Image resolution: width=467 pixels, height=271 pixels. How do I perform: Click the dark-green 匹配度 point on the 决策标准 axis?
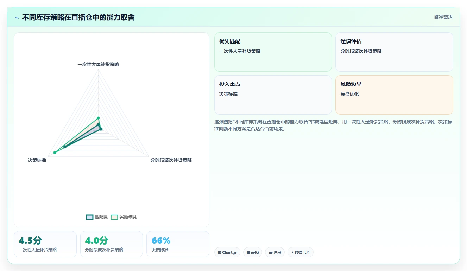point(65,147)
